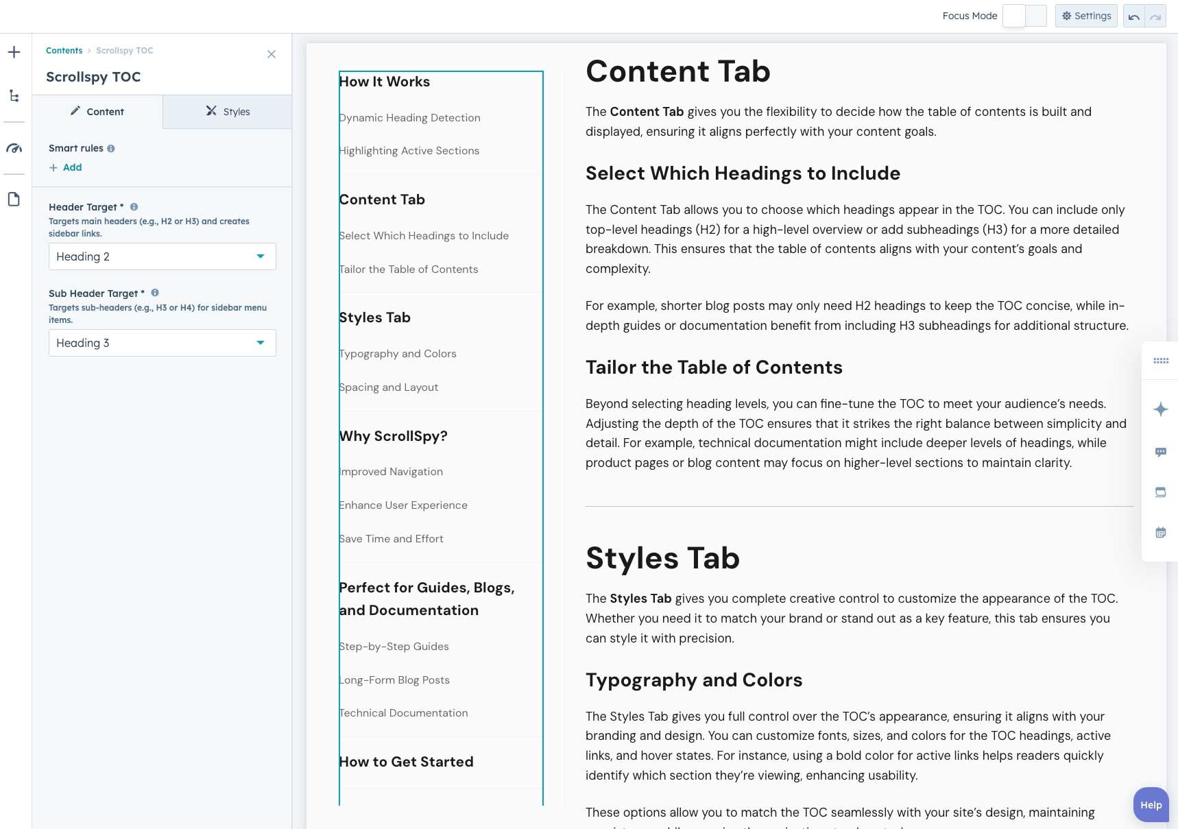This screenshot has height=829, width=1178.
Task: Click the info icon beside Sub Header Target
Action: click(x=155, y=293)
